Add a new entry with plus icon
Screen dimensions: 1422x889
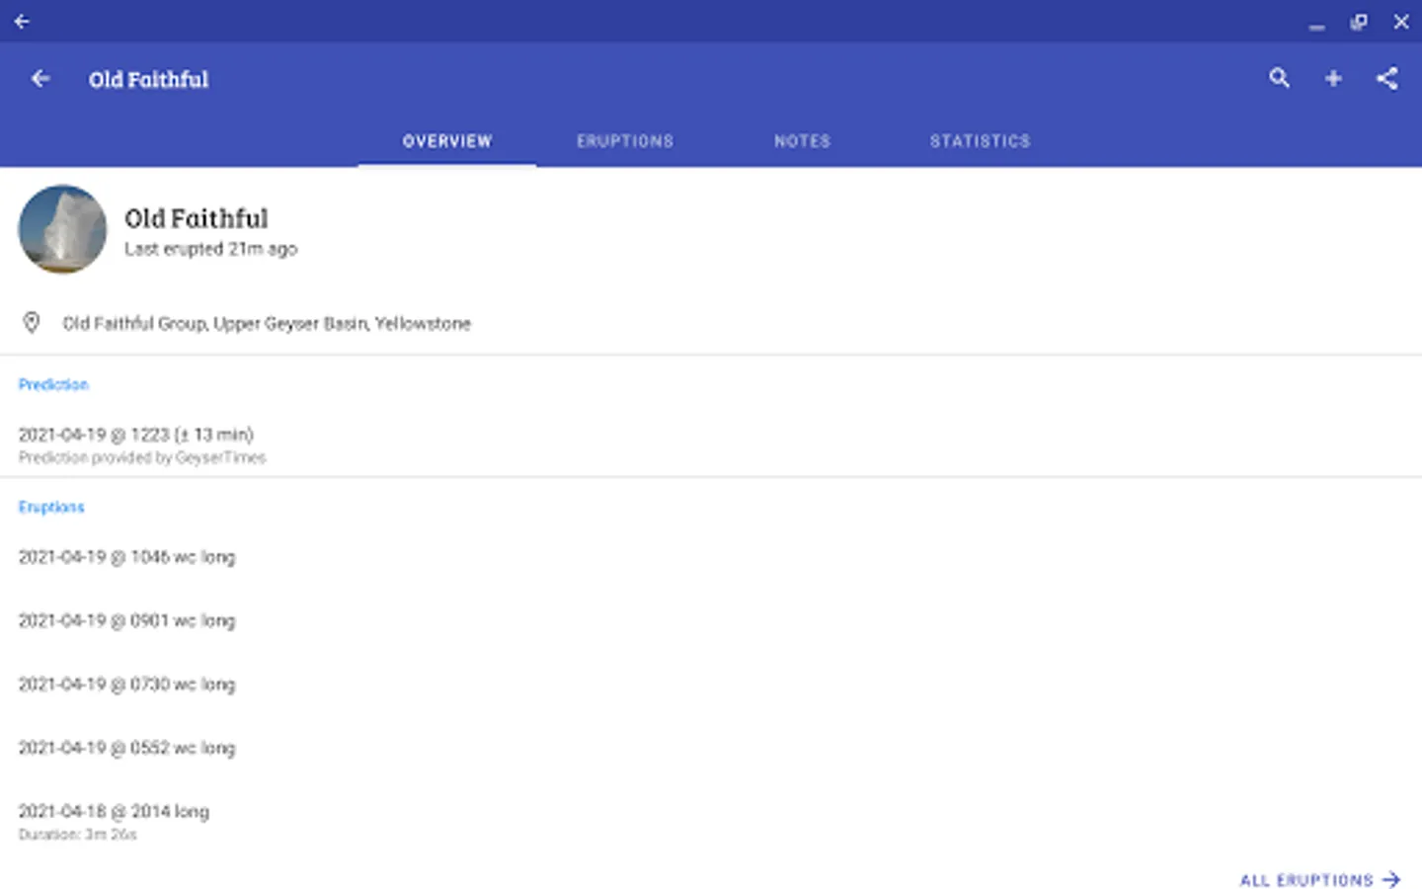(1333, 78)
